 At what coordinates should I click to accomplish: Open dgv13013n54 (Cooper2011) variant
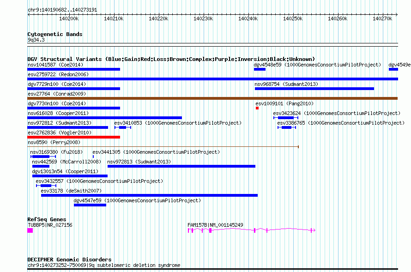point(70,176)
